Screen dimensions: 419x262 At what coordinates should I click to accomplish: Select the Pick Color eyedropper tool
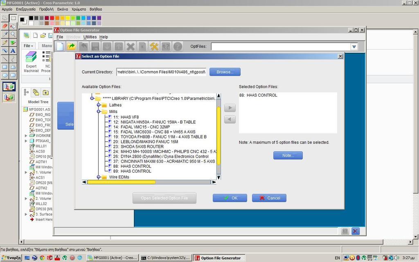pos(5,34)
